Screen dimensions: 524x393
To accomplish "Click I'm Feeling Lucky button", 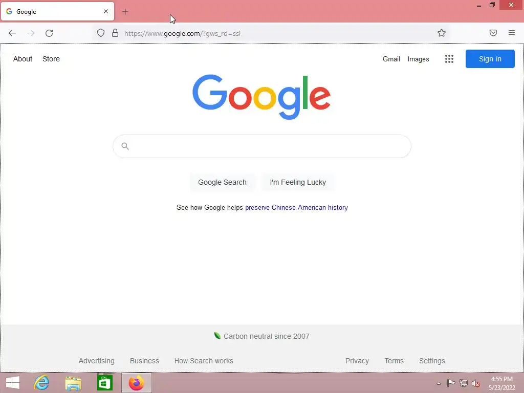I will [x=298, y=182].
